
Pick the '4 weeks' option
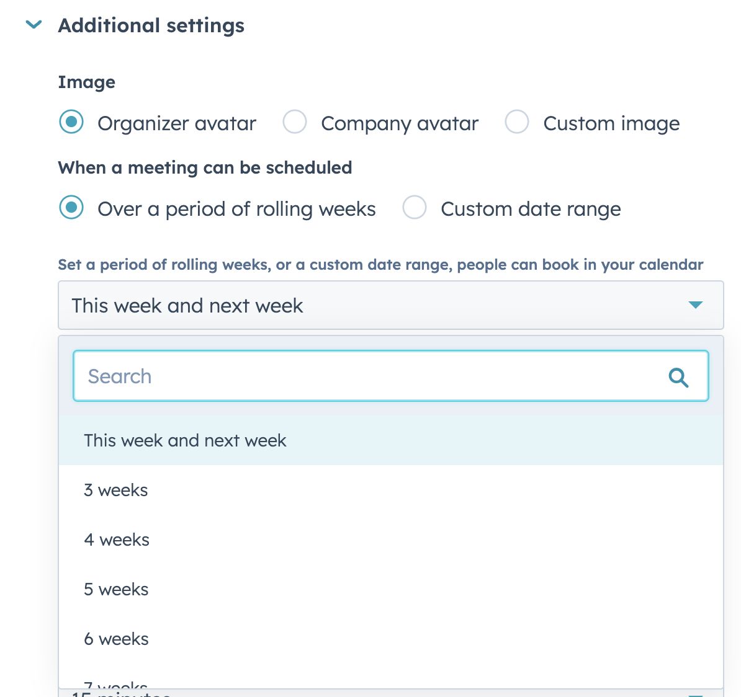(x=117, y=540)
